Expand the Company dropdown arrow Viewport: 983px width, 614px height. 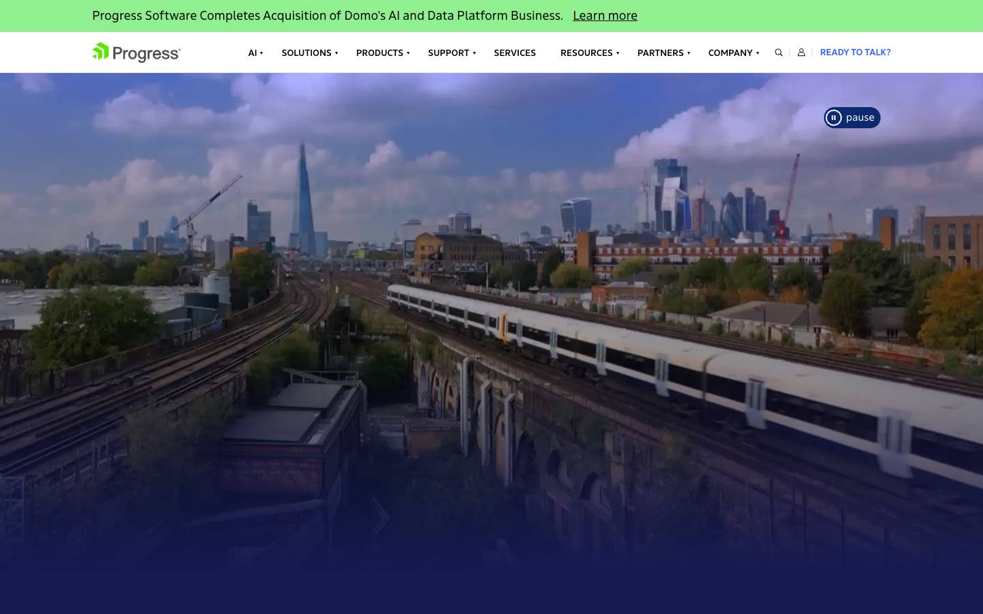click(x=758, y=53)
